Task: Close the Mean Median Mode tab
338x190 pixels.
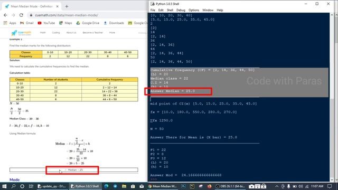Action: (x=58, y=6)
